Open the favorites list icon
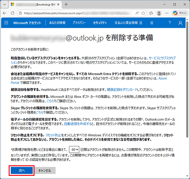 pos(151,13)
